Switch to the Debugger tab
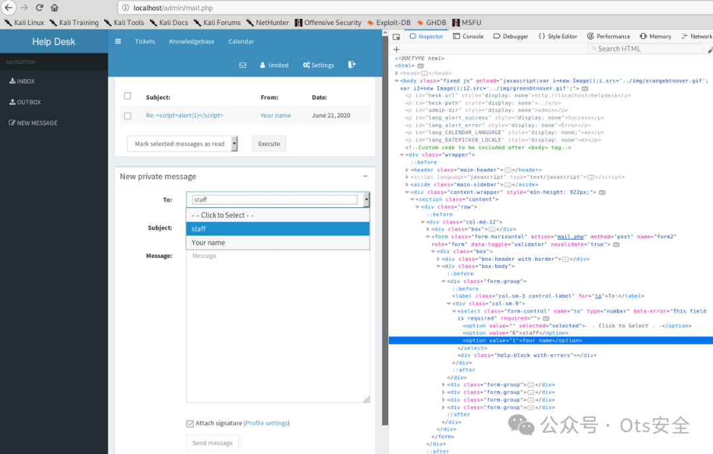713x454 pixels. click(510, 36)
